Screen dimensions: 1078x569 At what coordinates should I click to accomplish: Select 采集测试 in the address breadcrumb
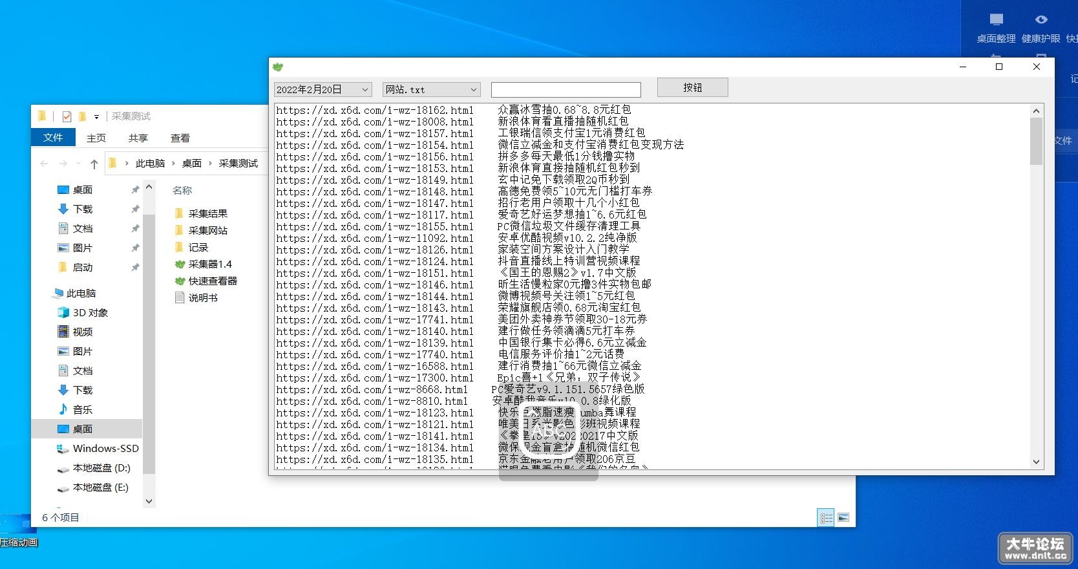(238, 164)
